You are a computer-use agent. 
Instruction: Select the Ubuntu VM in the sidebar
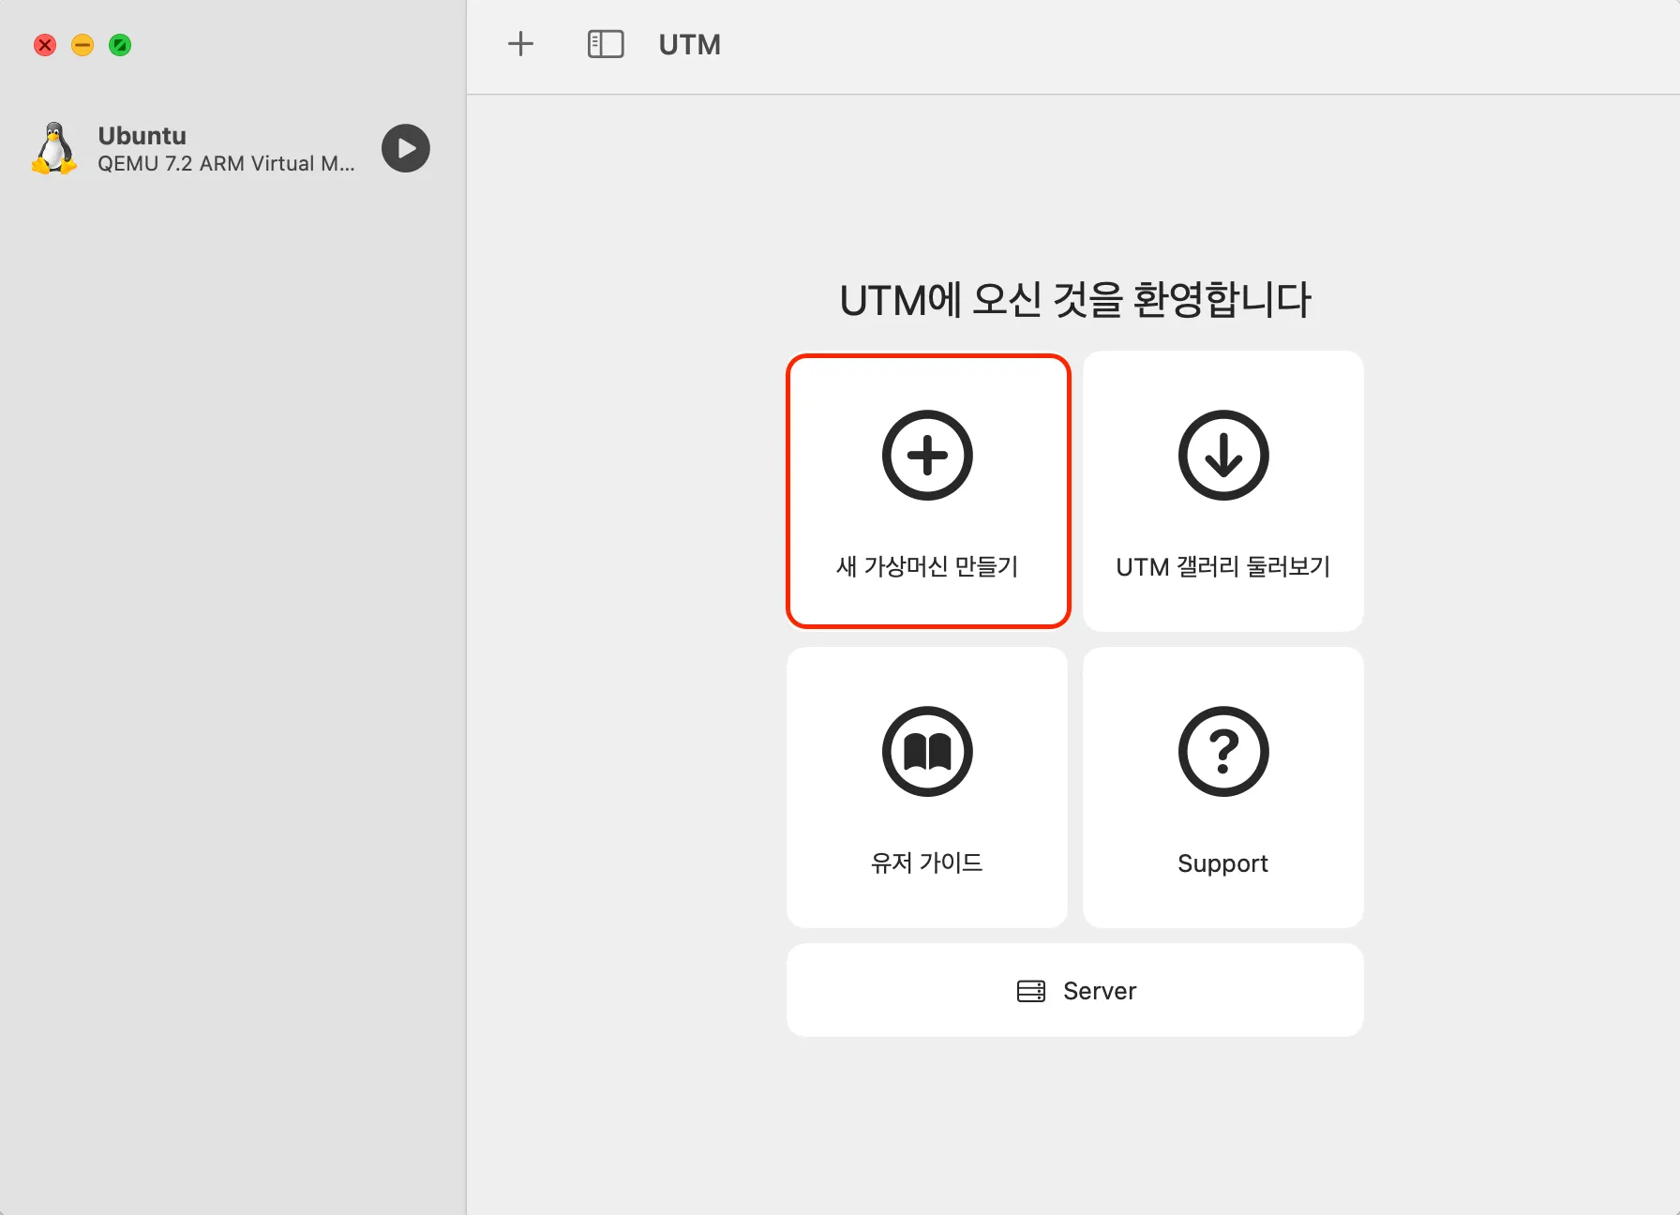[x=231, y=148]
